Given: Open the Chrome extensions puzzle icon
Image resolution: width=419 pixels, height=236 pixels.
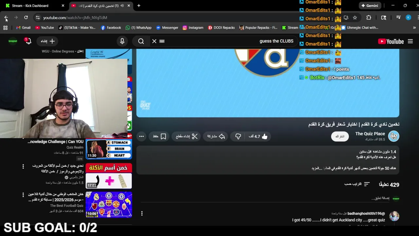Looking at the screenshot, I should click(369, 18).
